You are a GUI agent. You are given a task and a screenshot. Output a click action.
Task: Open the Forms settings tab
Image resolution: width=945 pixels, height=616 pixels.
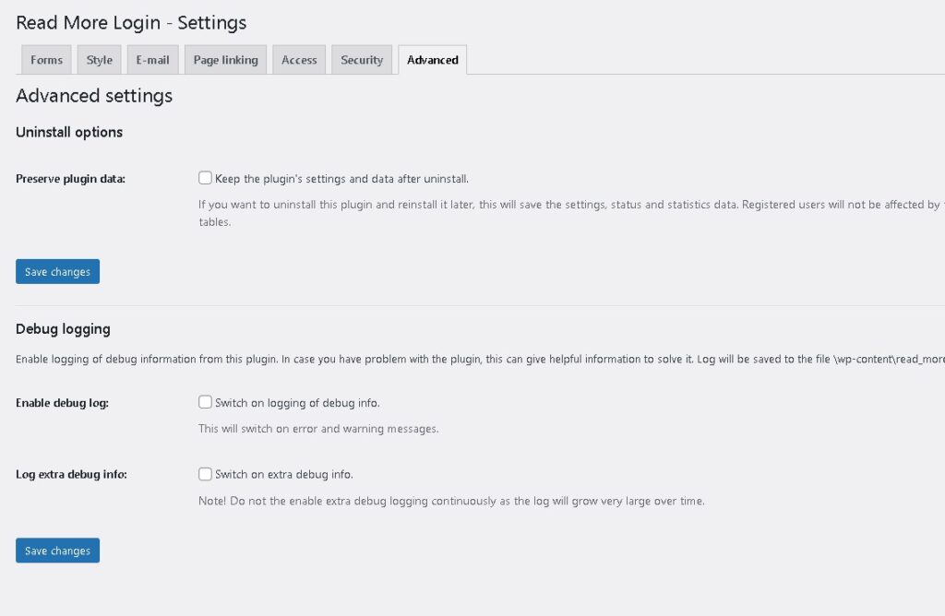click(46, 60)
